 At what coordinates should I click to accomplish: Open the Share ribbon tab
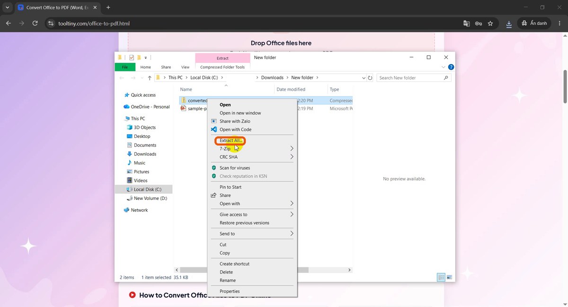tap(166, 67)
